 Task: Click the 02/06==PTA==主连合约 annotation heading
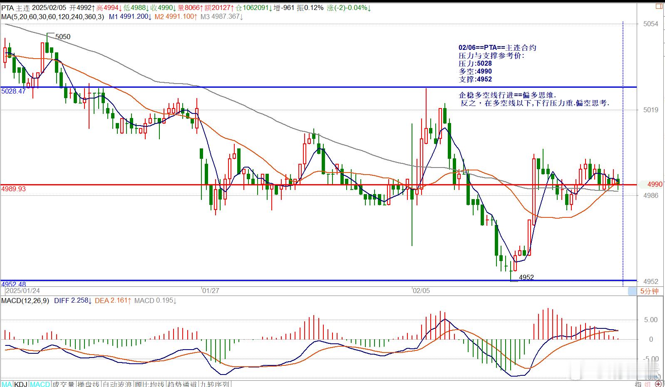[x=497, y=48]
